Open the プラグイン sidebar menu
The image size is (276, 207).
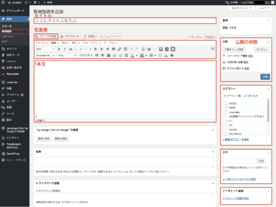coord(15,95)
